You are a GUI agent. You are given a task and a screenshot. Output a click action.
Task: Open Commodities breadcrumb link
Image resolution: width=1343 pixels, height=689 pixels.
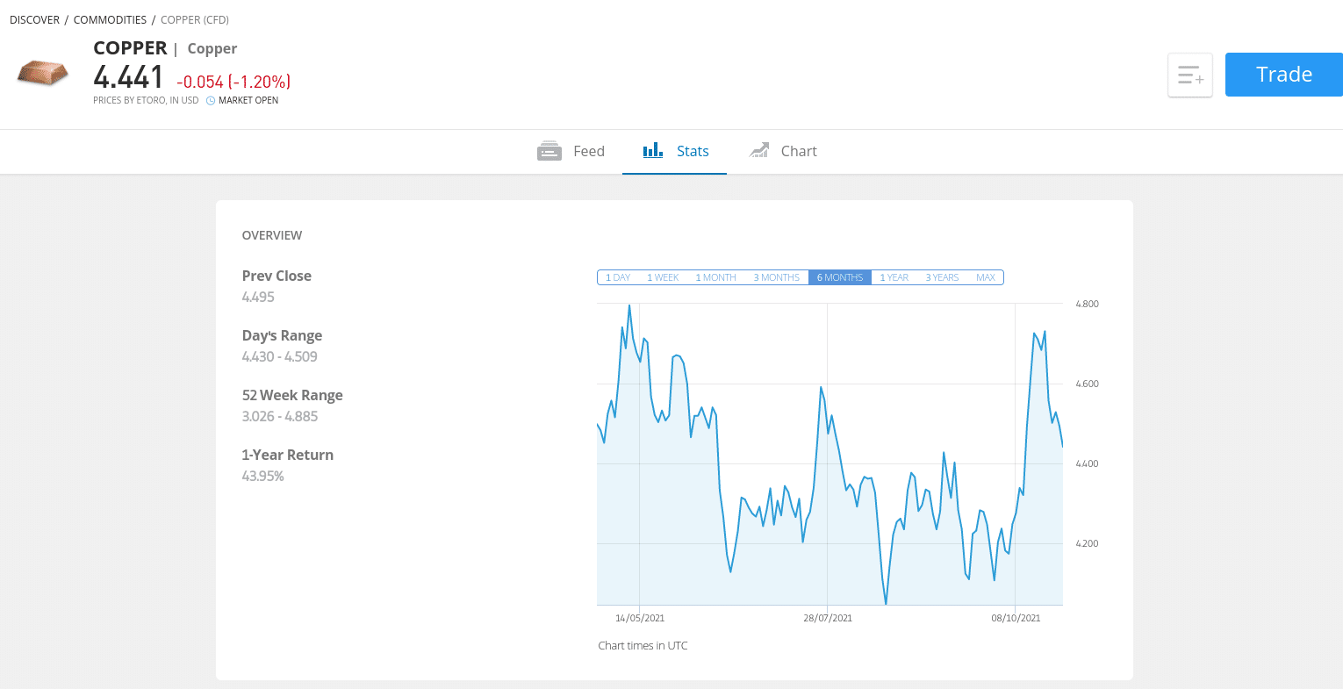point(110,19)
